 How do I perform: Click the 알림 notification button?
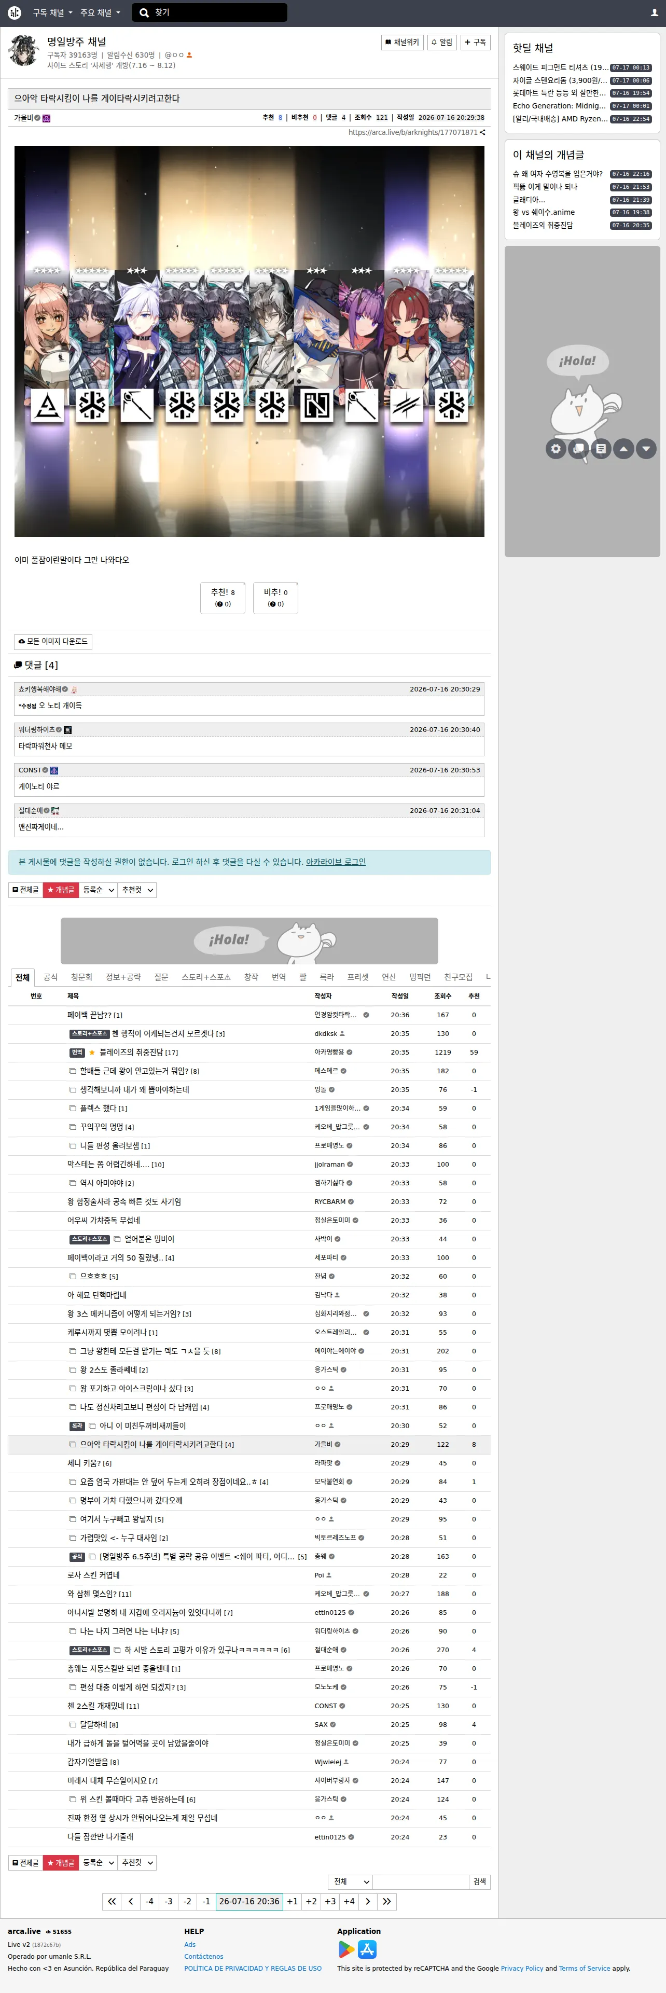tap(442, 42)
